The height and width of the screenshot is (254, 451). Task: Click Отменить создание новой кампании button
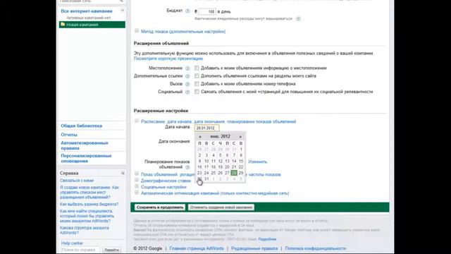pyautogui.click(x=221, y=207)
